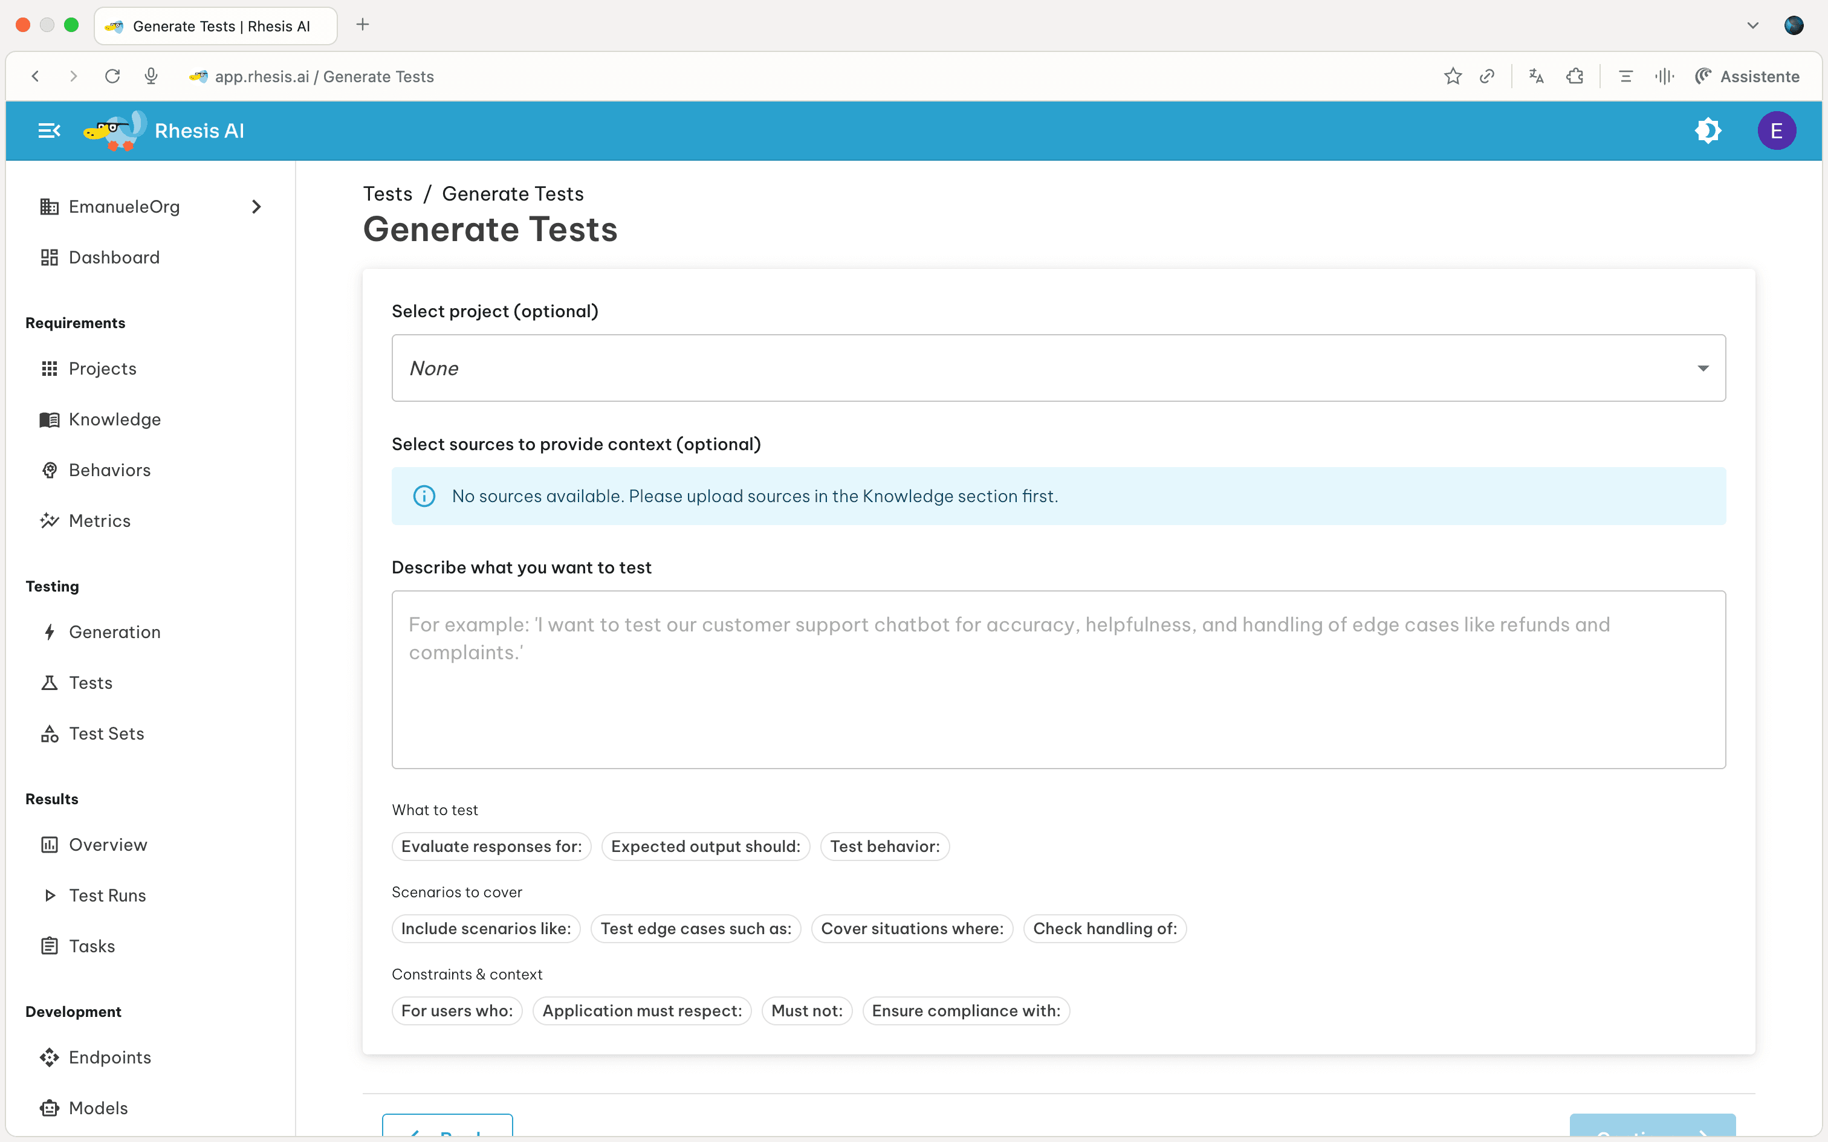Image resolution: width=1828 pixels, height=1142 pixels.
Task: Open Test Runs from the Results section
Action: (x=107, y=895)
